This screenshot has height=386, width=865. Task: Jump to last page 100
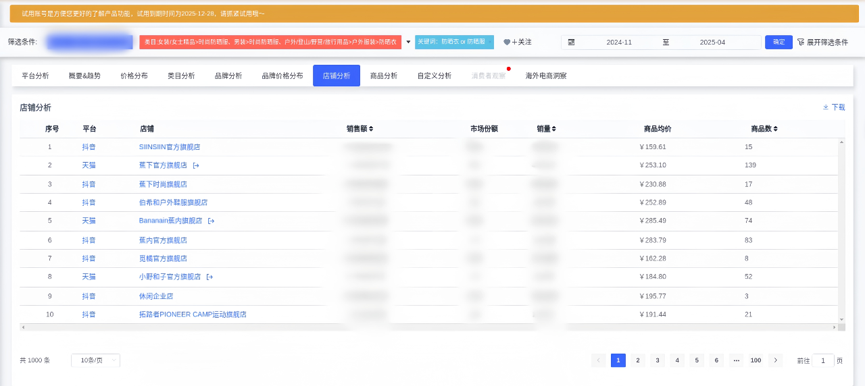click(756, 360)
